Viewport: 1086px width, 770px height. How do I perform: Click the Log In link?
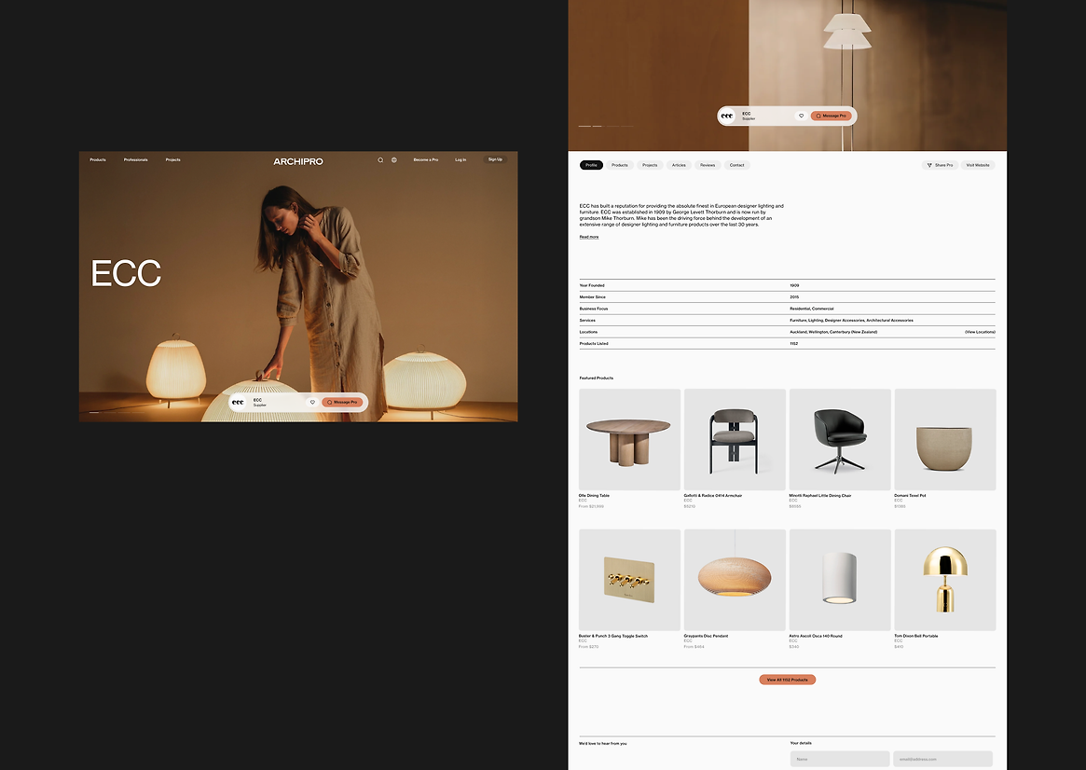pyautogui.click(x=461, y=160)
